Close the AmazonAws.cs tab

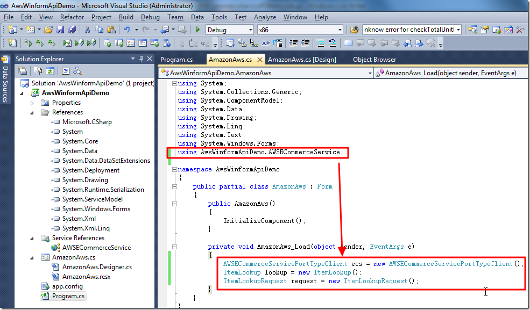(259, 60)
